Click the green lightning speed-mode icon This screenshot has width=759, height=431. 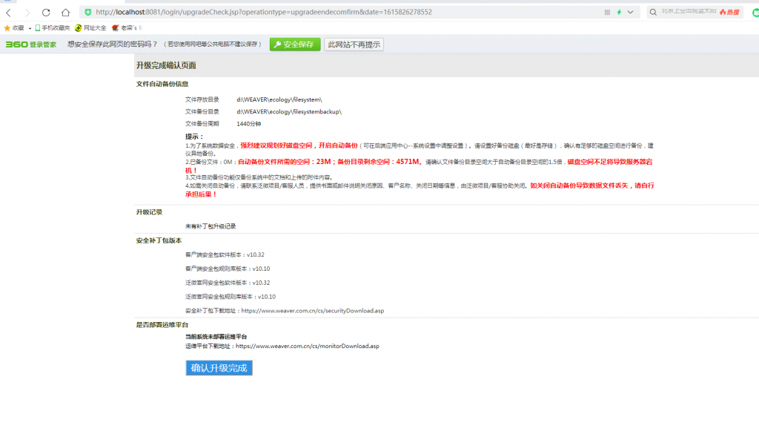tap(619, 12)
